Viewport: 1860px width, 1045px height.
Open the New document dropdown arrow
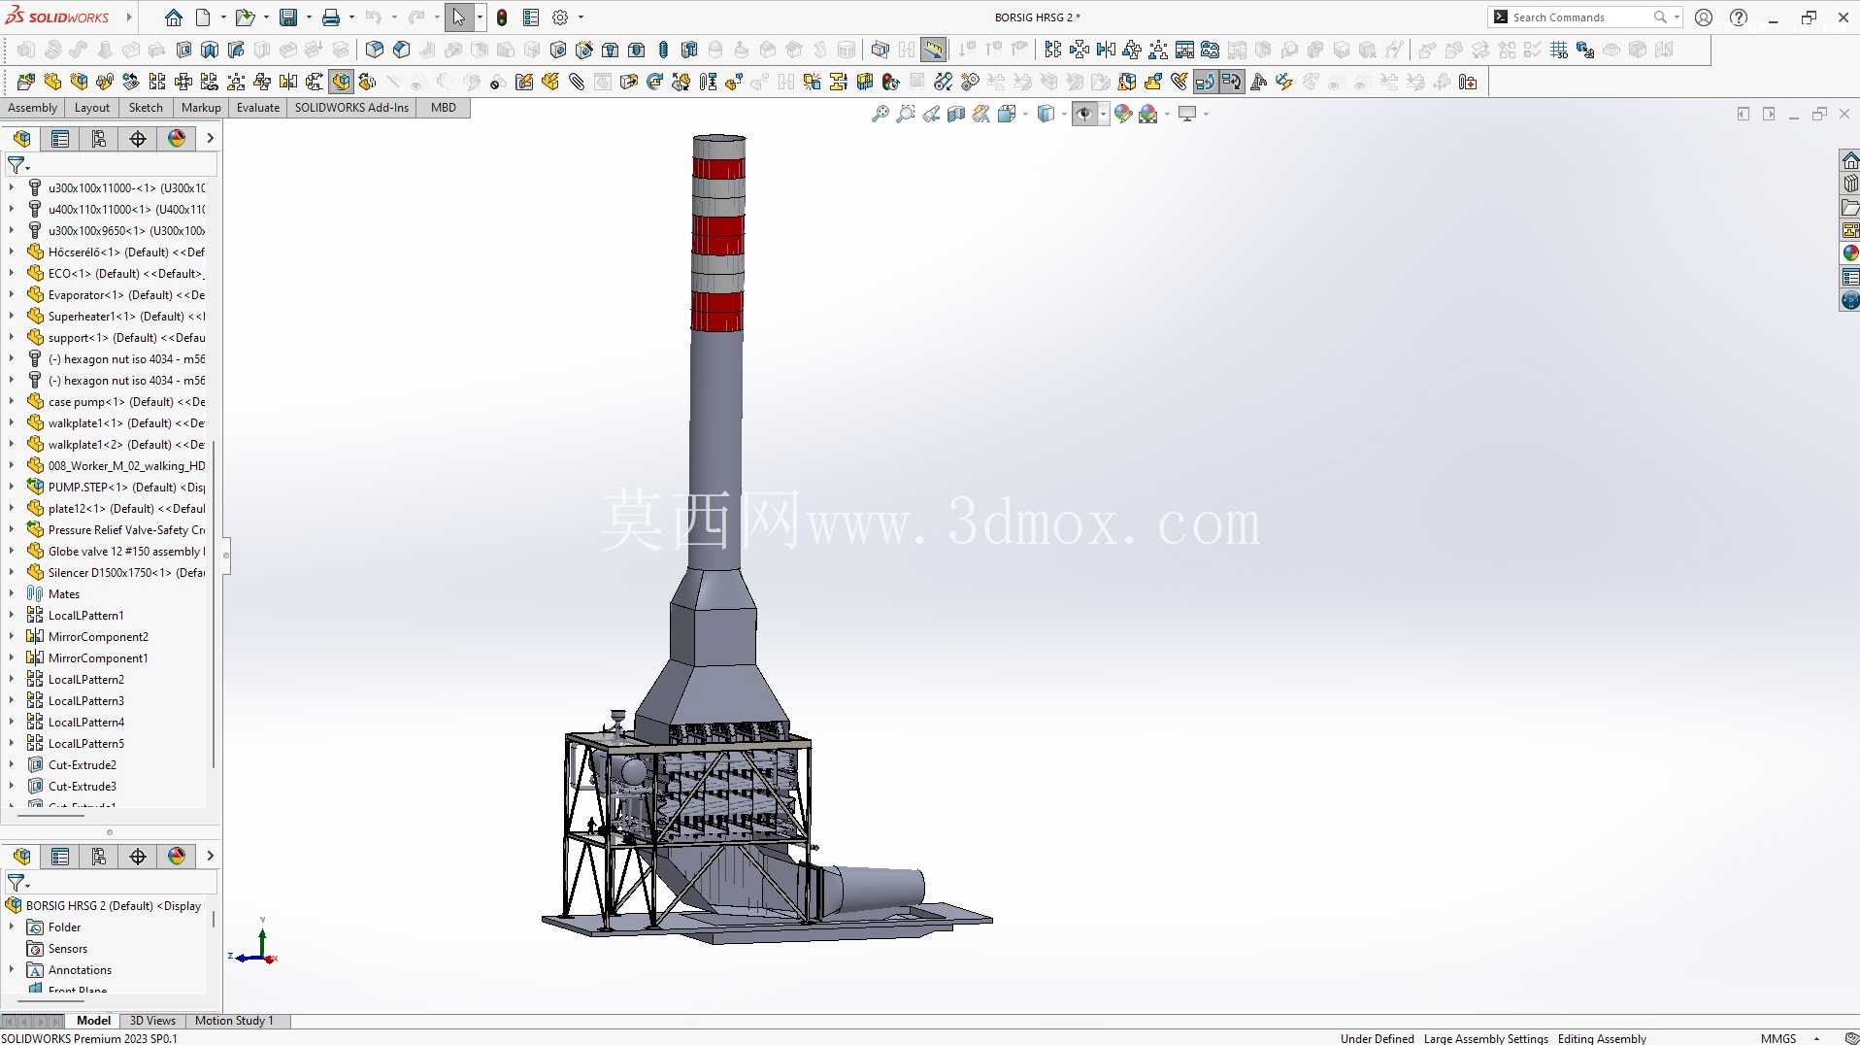point(223,17)
